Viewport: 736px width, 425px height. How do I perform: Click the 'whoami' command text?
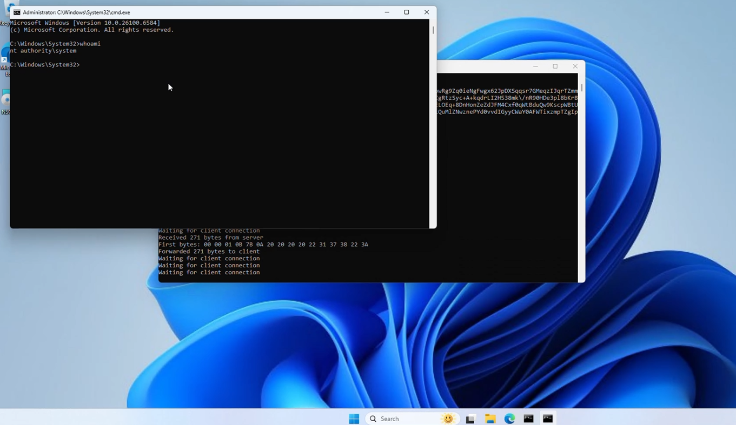click(x=90, y=44)
